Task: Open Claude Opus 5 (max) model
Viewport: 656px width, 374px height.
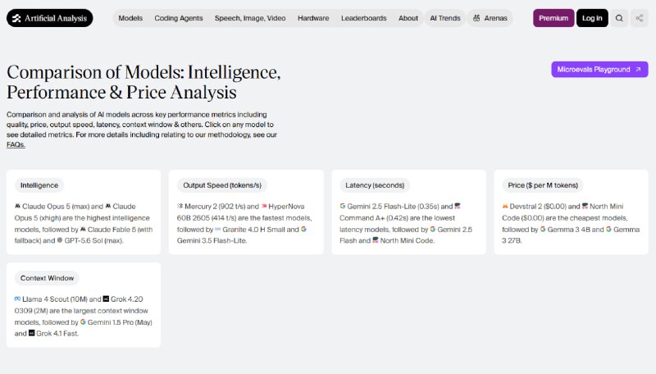Action: pos(56,206)
